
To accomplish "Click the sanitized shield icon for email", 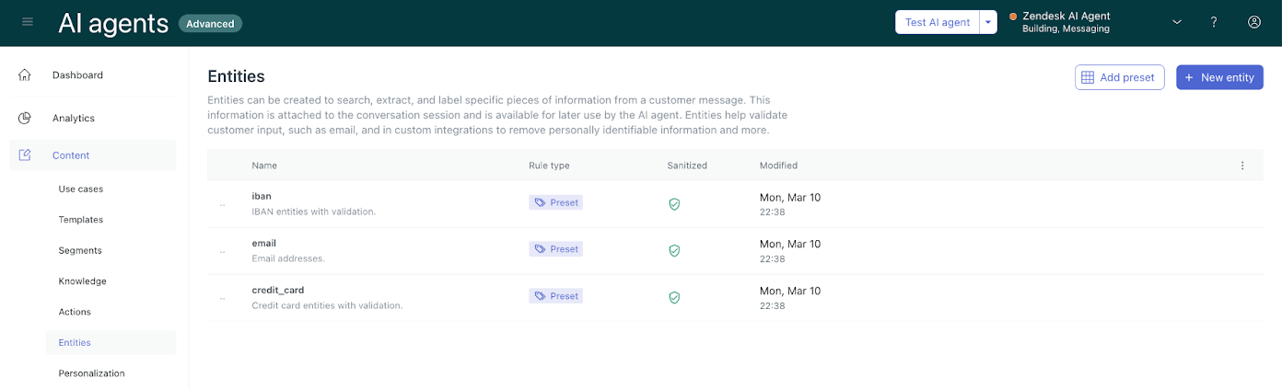I will [x=674, y=250].
